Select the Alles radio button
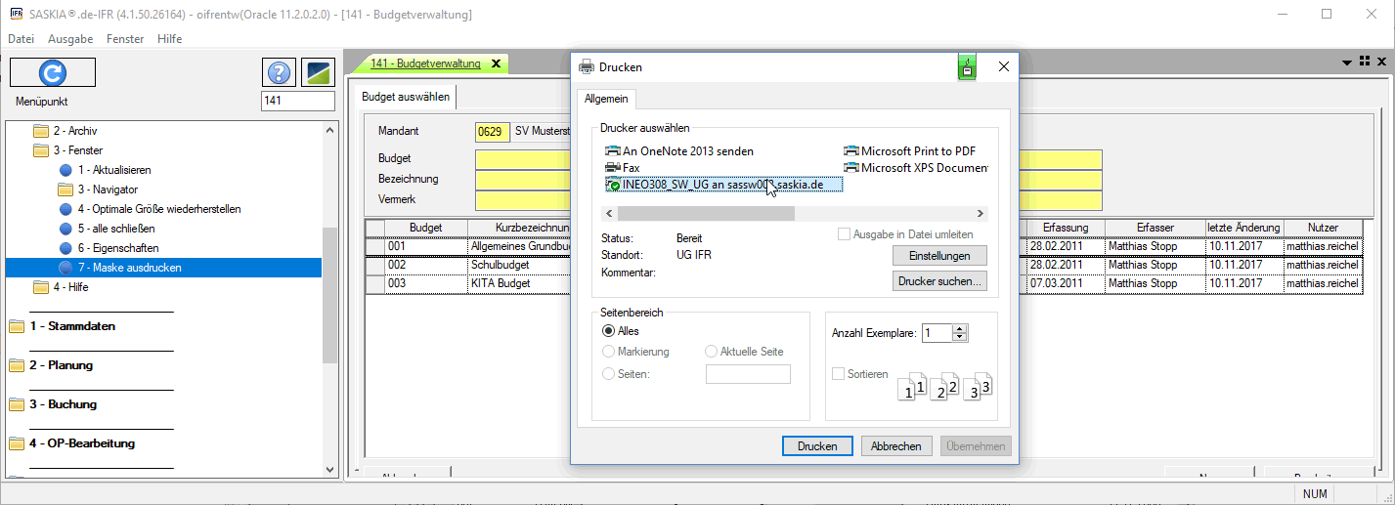The width and height of the screenshot is (1395, 505). [609, 331]
